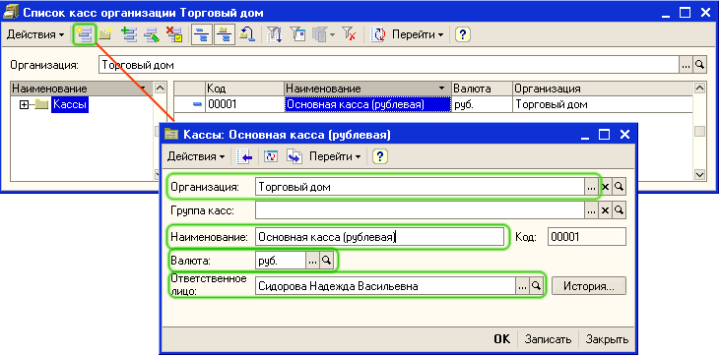
Task: Add an item by copying using the green-plus icon
Action: pyautogui.click(x=129, y=34)
